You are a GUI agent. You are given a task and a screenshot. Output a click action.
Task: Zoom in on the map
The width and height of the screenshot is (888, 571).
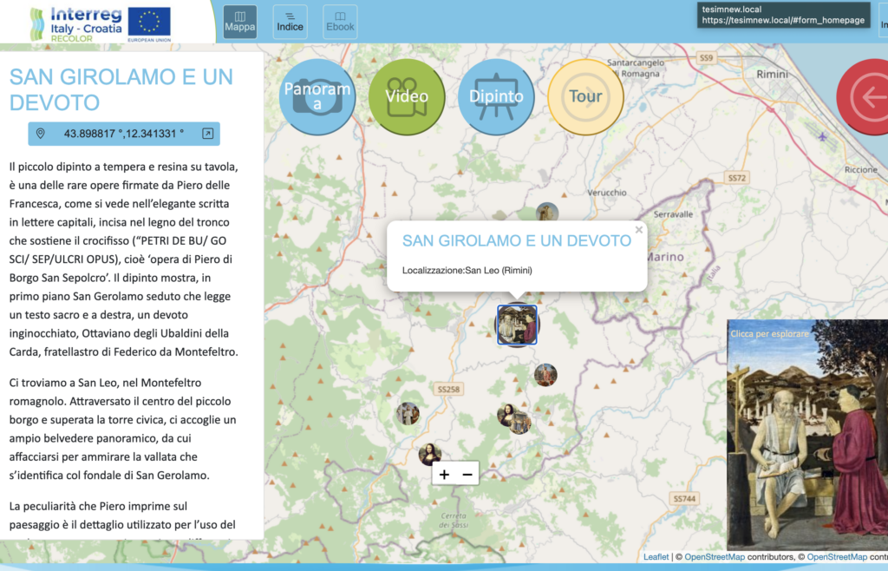coord(444,475)
